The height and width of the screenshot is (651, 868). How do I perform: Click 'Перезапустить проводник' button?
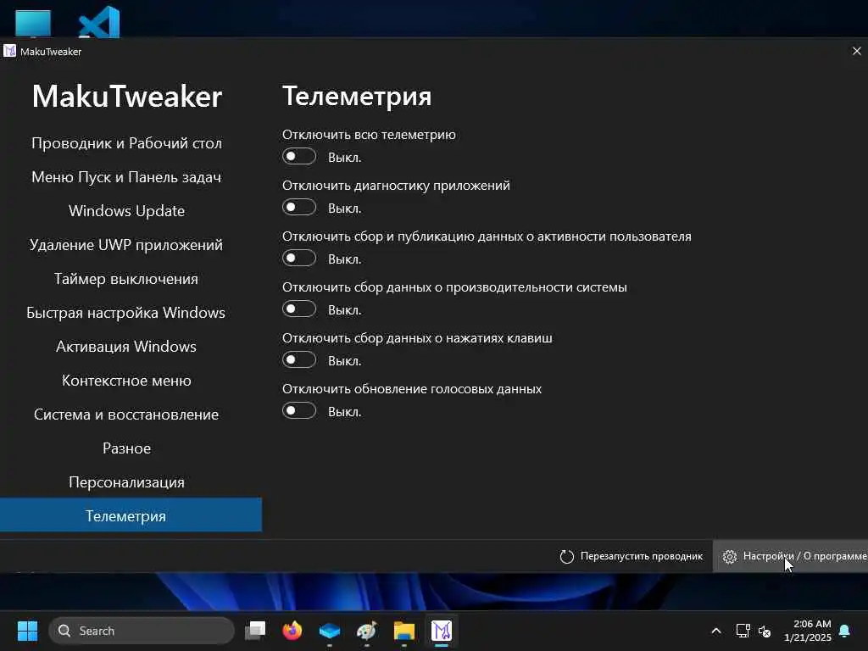(x=632, y=556)
